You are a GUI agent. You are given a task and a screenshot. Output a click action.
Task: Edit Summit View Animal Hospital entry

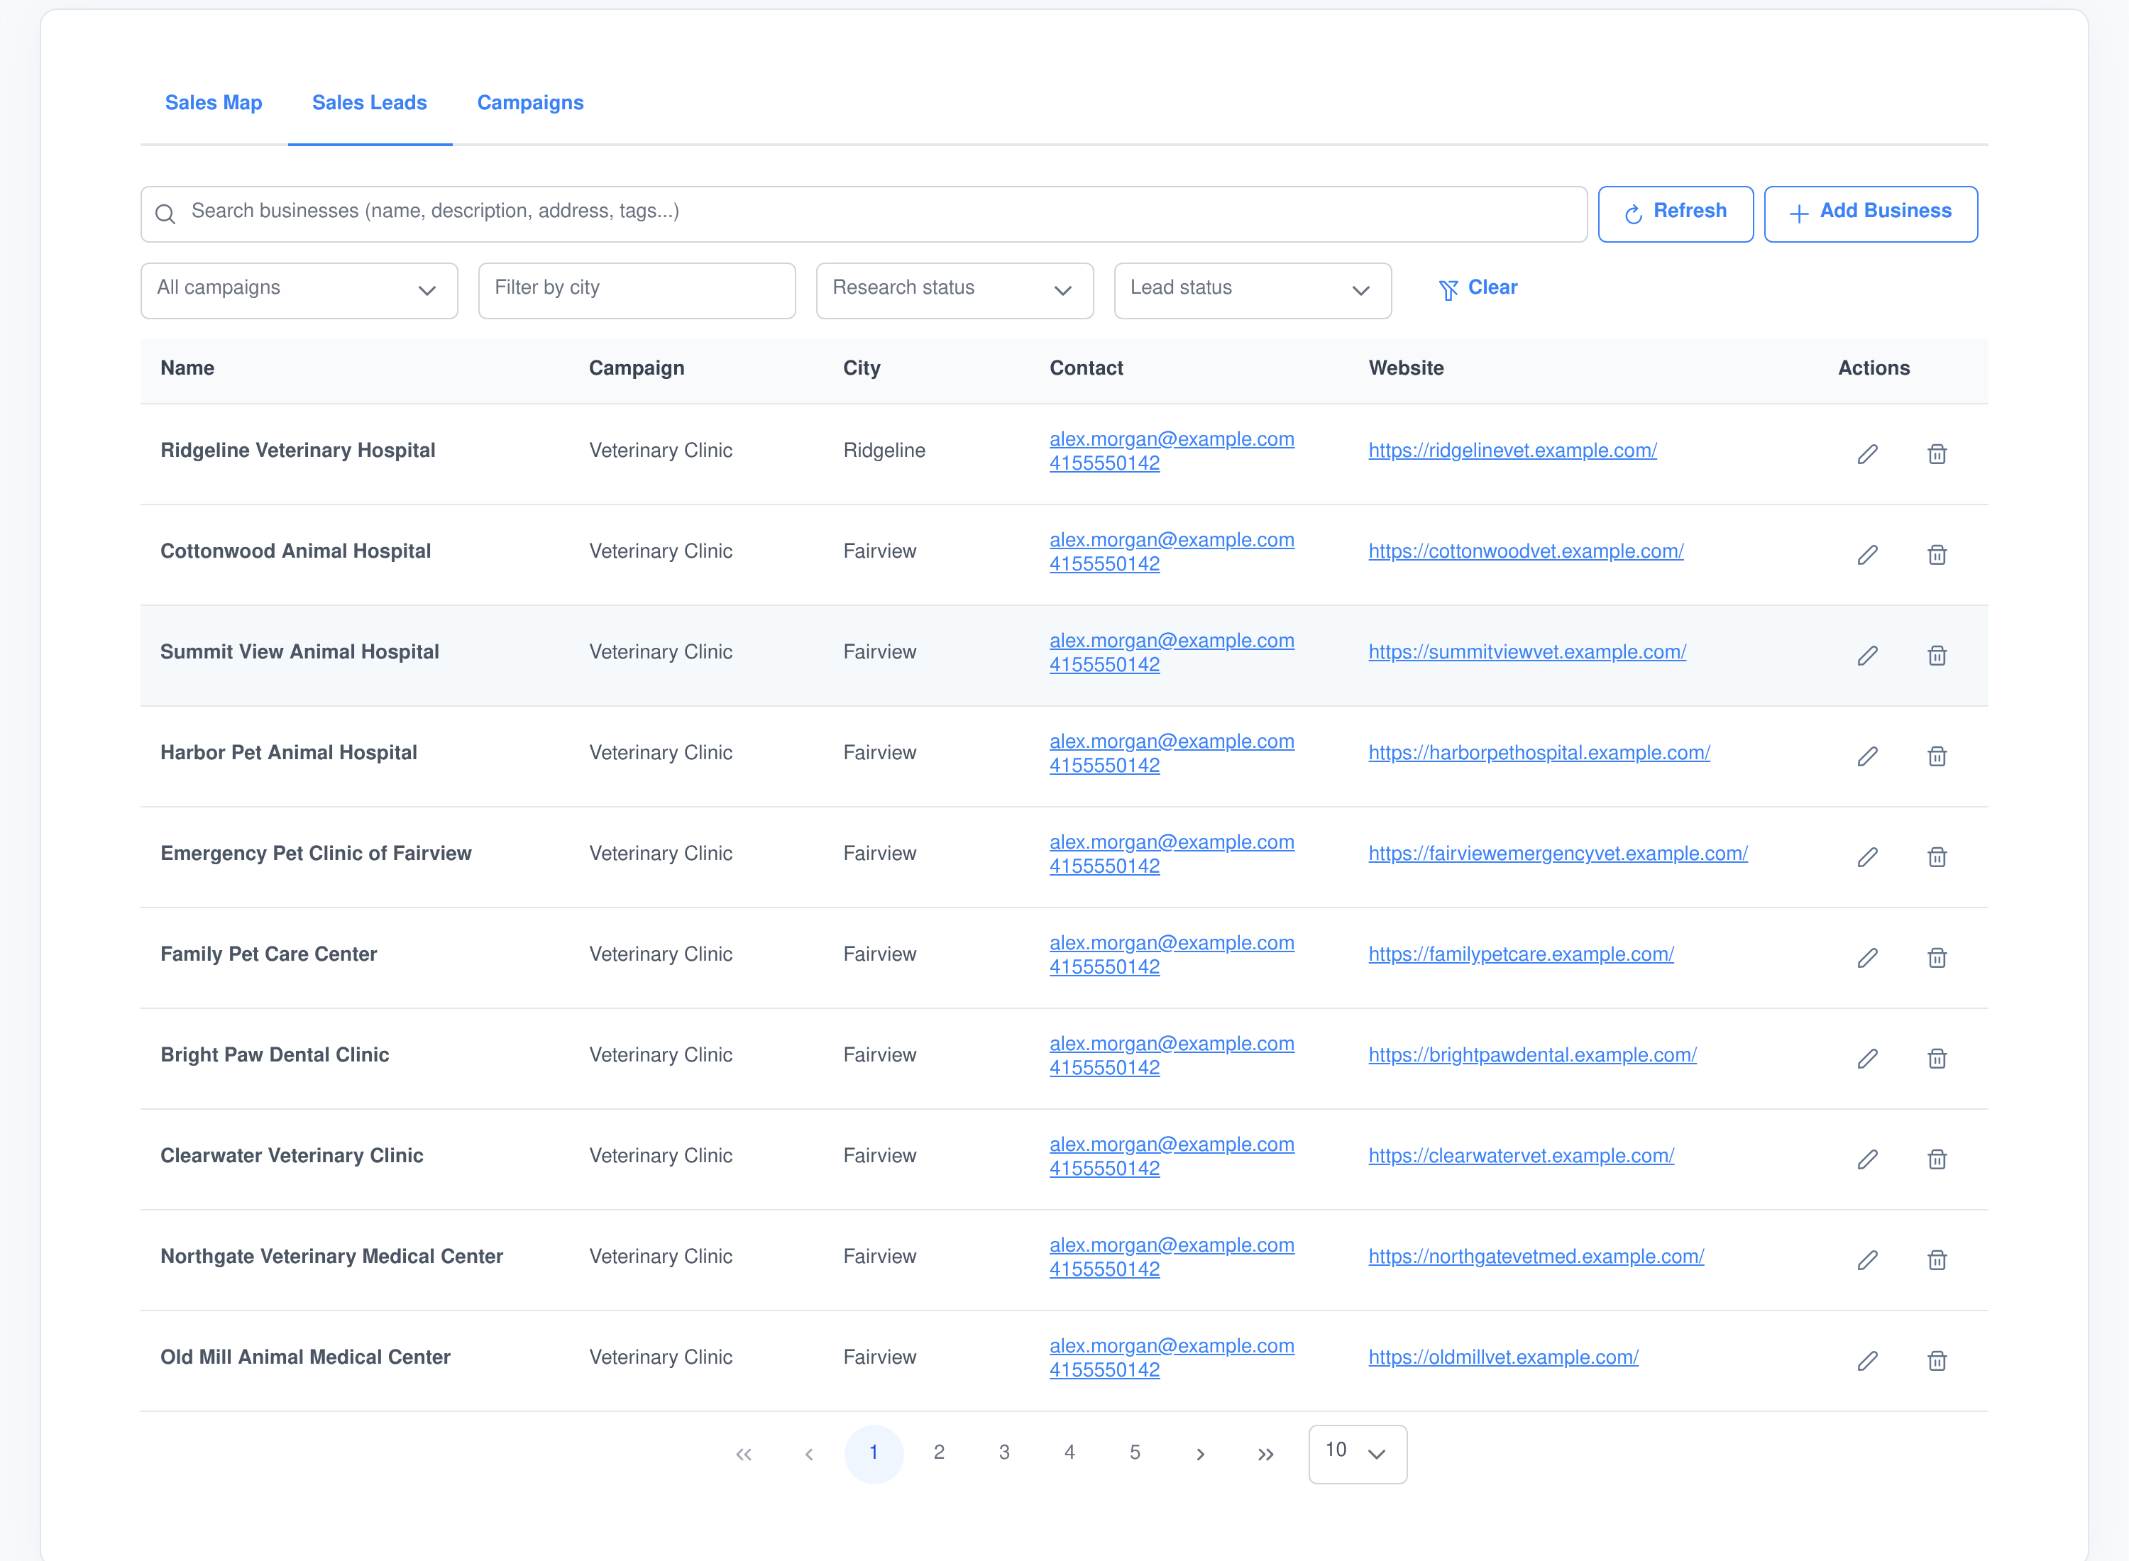(1867, 656)
